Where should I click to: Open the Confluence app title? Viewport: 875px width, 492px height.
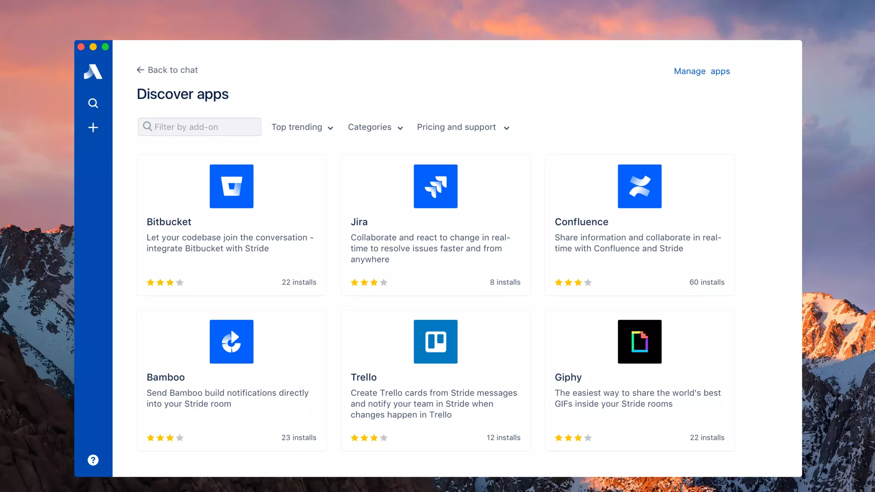pos(581,222)
